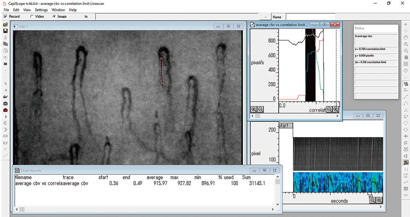The image size is (410, 217).
Task: Open the Window menu
Action: coord(58,10)
